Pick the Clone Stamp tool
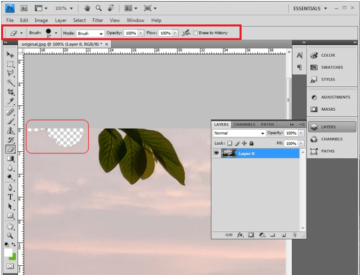 pyautogui.click(x=10, y=131)
